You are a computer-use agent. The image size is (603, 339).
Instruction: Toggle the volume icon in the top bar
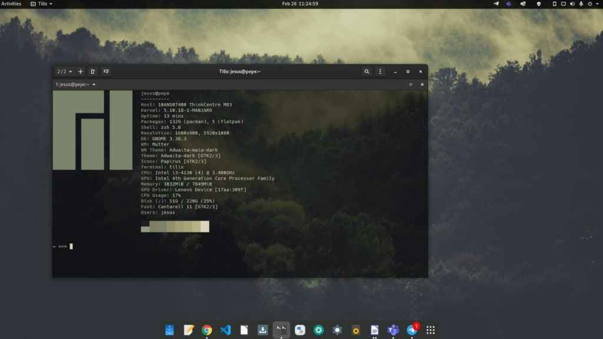click(572, 4)
